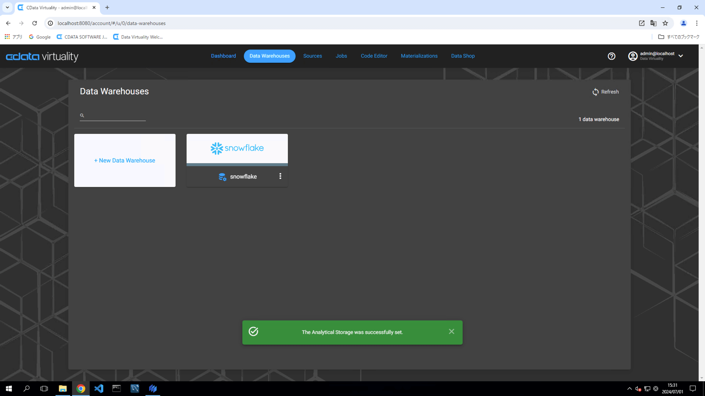705x396 pixels.
Task: Click the success checkmark icon in notification
Action: pyautogui.click(x=253, y=331)
